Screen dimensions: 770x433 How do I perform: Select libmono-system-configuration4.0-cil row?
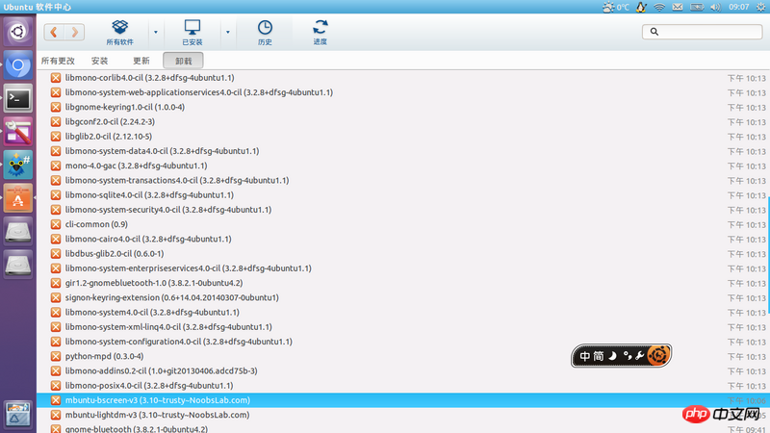click(403, 342)
